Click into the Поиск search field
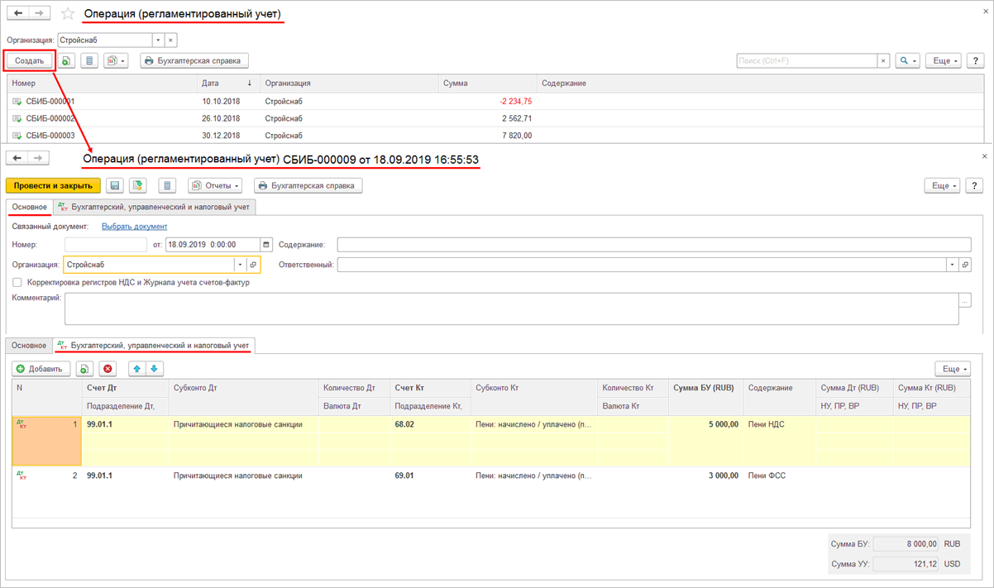 pos(806,60)
